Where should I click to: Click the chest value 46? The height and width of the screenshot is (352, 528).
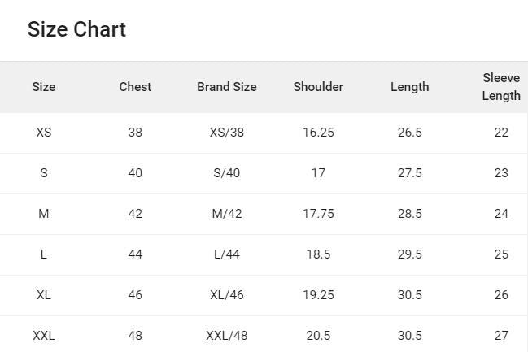[135, 295]
